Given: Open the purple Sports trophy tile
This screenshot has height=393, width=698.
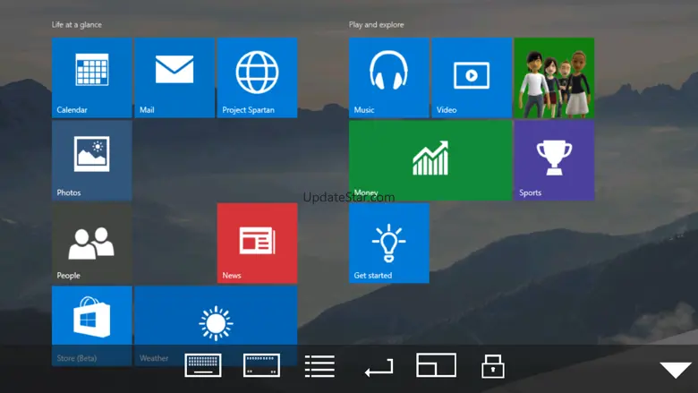Looking at the screenshot, I should (554, 161).
